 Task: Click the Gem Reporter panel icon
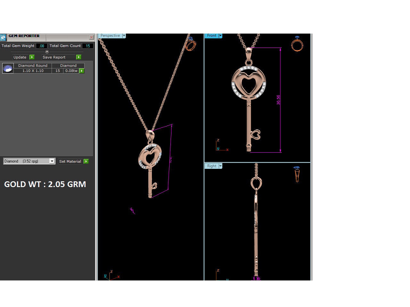(3, 37)
